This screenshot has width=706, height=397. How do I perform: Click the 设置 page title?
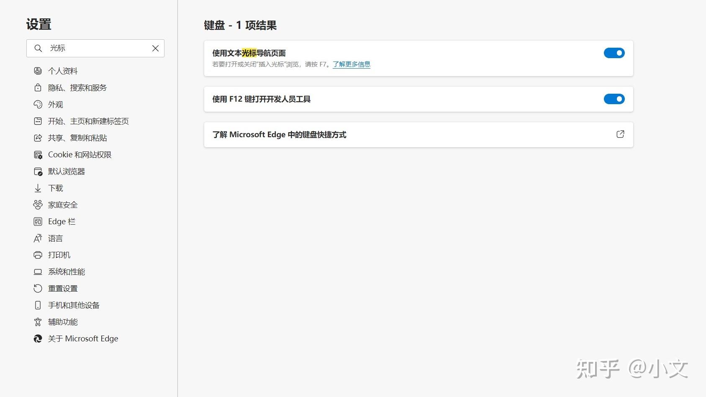[x=39, y=24]
